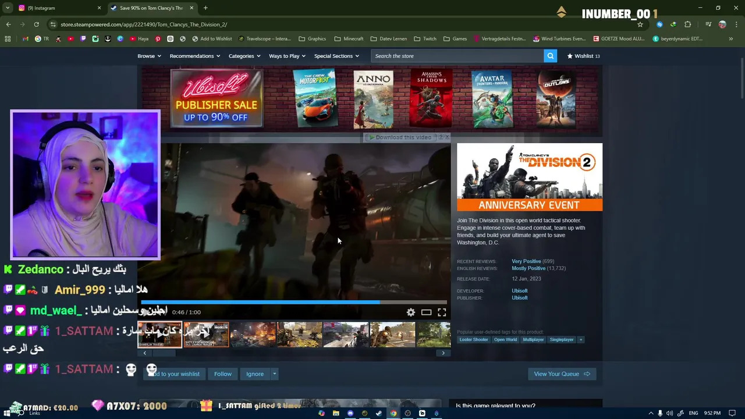Select the Open World tag
The height and width of the screenshot is (419, 745).
(505, 340)
